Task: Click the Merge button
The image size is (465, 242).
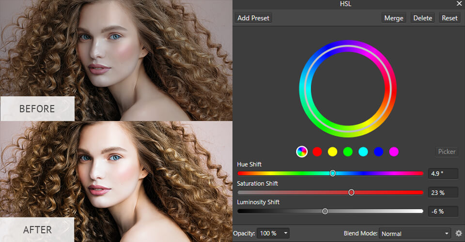Action: point(393,18)
